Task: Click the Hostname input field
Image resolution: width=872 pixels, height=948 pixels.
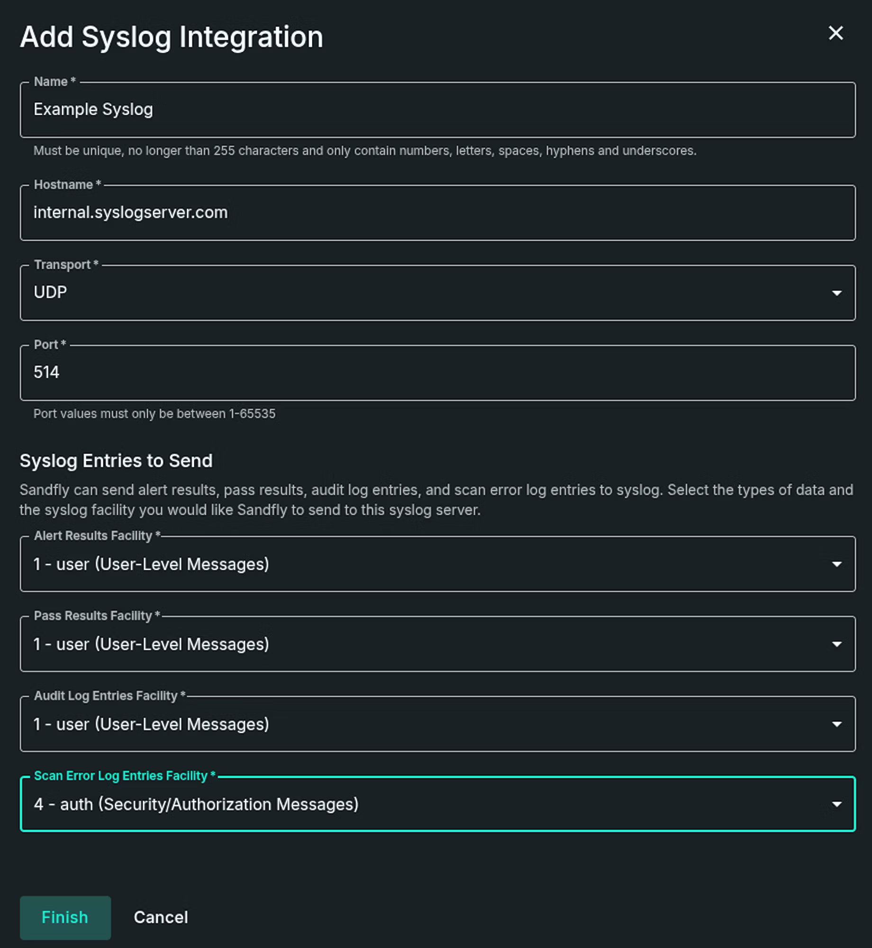Action: tap(437, 212)
